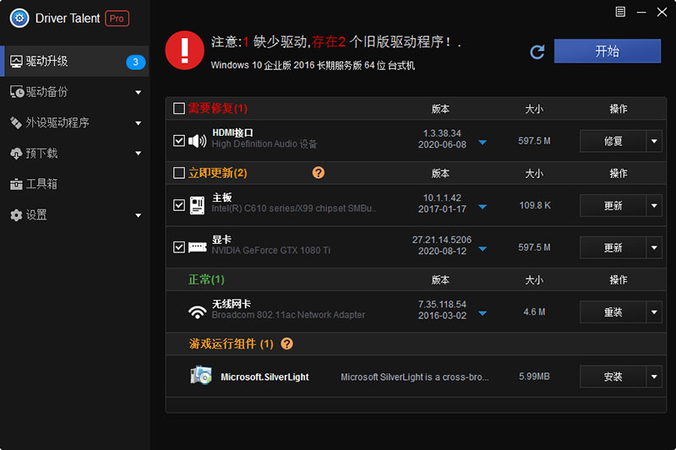Click the refresh icon beside 开始 button
The image size is (676, 450).
[x=537, y=52]
